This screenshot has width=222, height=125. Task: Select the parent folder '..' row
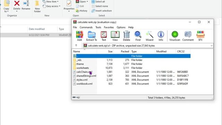[132, 56]
